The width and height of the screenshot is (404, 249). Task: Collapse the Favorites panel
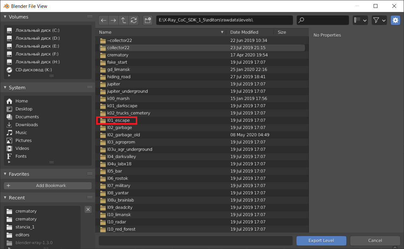(5, 174)
